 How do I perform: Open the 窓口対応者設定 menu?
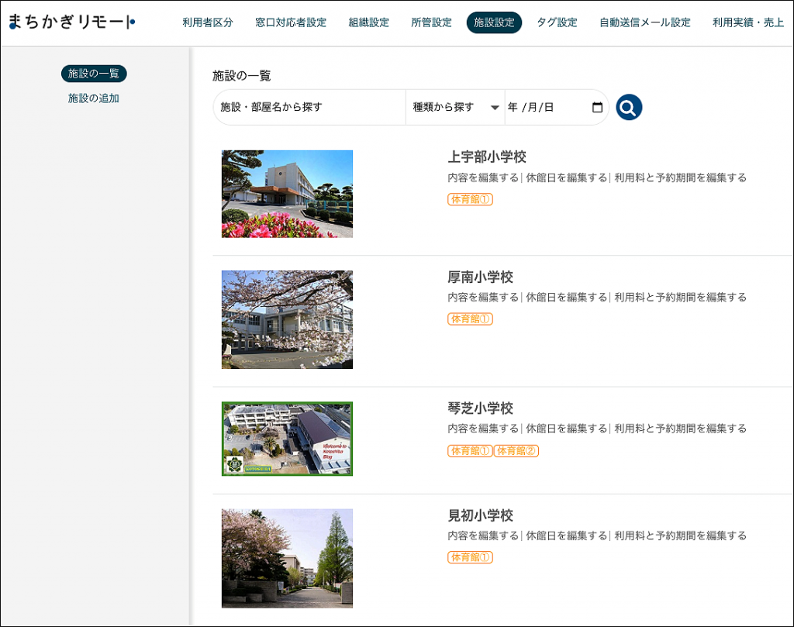(291, 22)
